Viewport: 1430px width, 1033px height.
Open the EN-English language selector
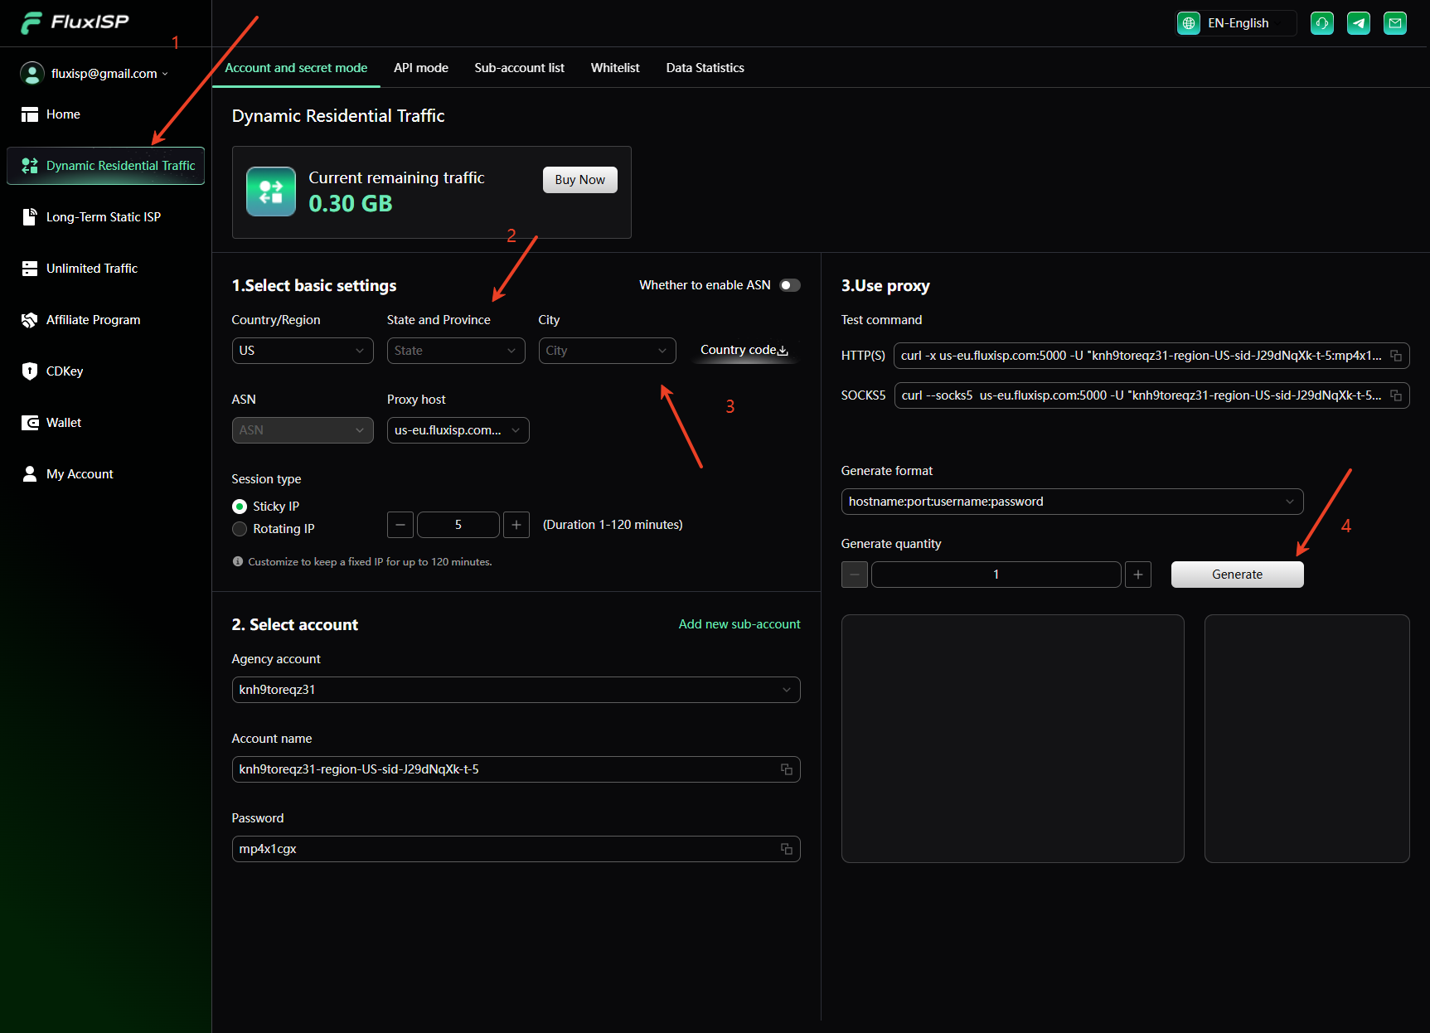click(1236, 23)
